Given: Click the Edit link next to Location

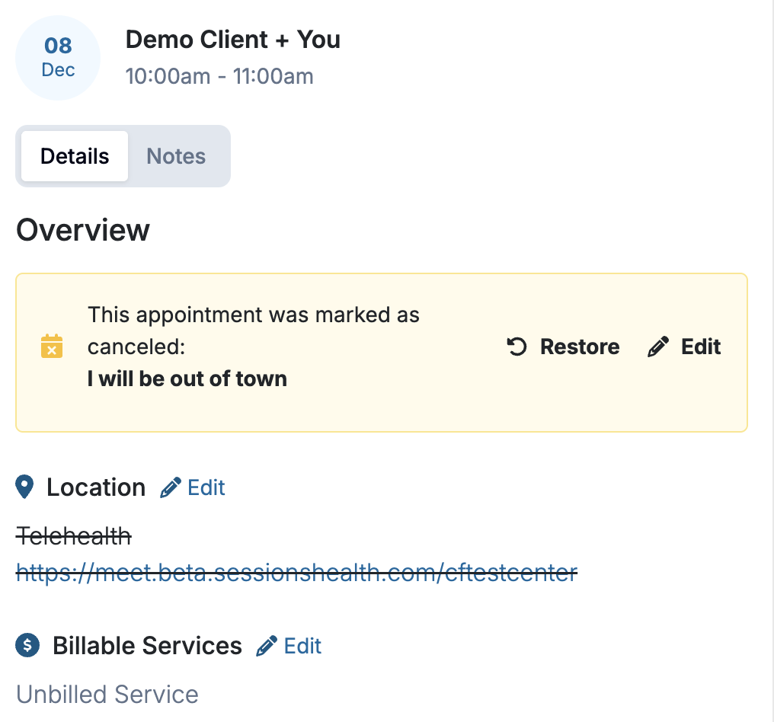Looking at the screenshot, I should click(206, 487).
